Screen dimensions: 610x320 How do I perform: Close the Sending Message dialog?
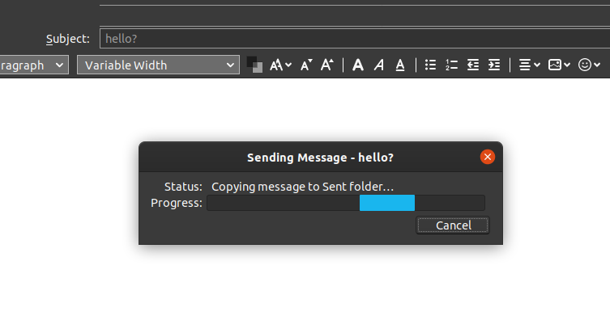[488, 157]
